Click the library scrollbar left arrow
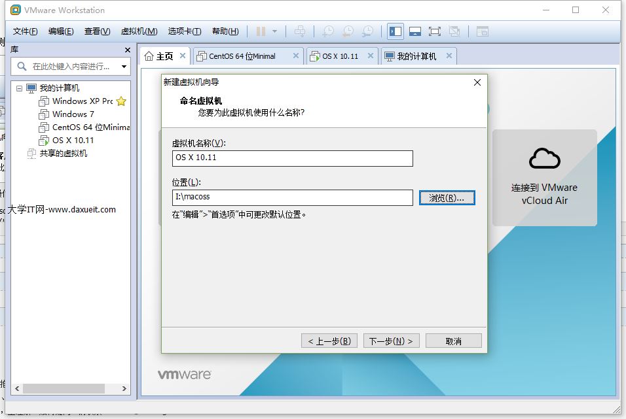This screenshot has width=626, height=419. point(17,388)
